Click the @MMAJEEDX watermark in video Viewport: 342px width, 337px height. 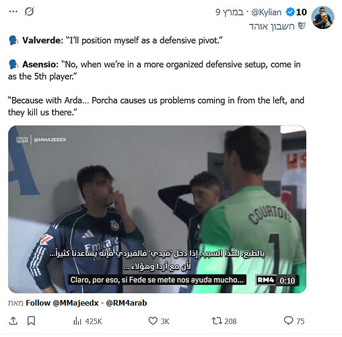[50, 140]
